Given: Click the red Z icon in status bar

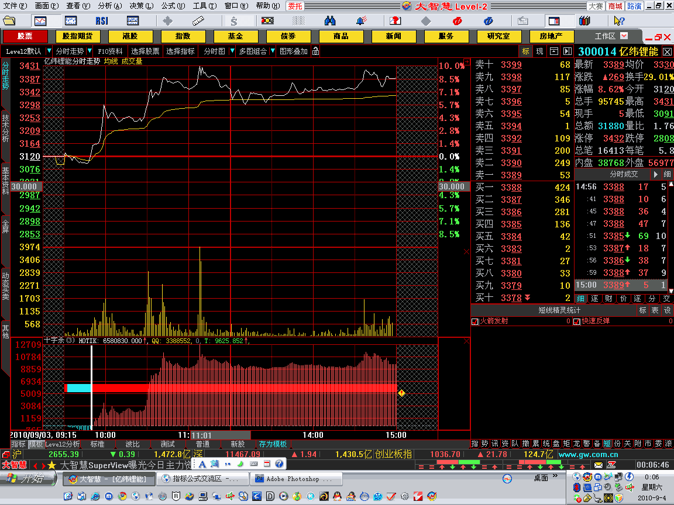Looking at the screenshot, I should click(611, 465).
